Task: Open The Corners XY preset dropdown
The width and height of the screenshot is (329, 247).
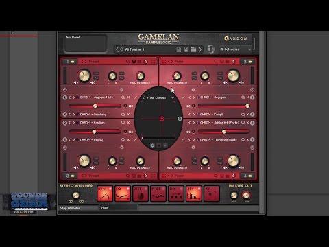Action: (x=173, y=98)
